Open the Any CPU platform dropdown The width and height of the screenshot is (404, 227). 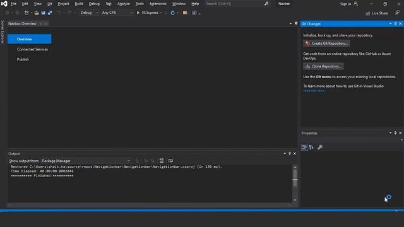point(117,13)
